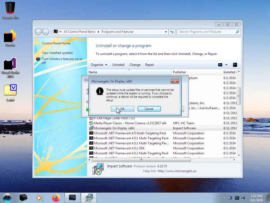The image size is (270, 203).
Task: Click the horizontal scrollbar thumb
Action: 141,160
